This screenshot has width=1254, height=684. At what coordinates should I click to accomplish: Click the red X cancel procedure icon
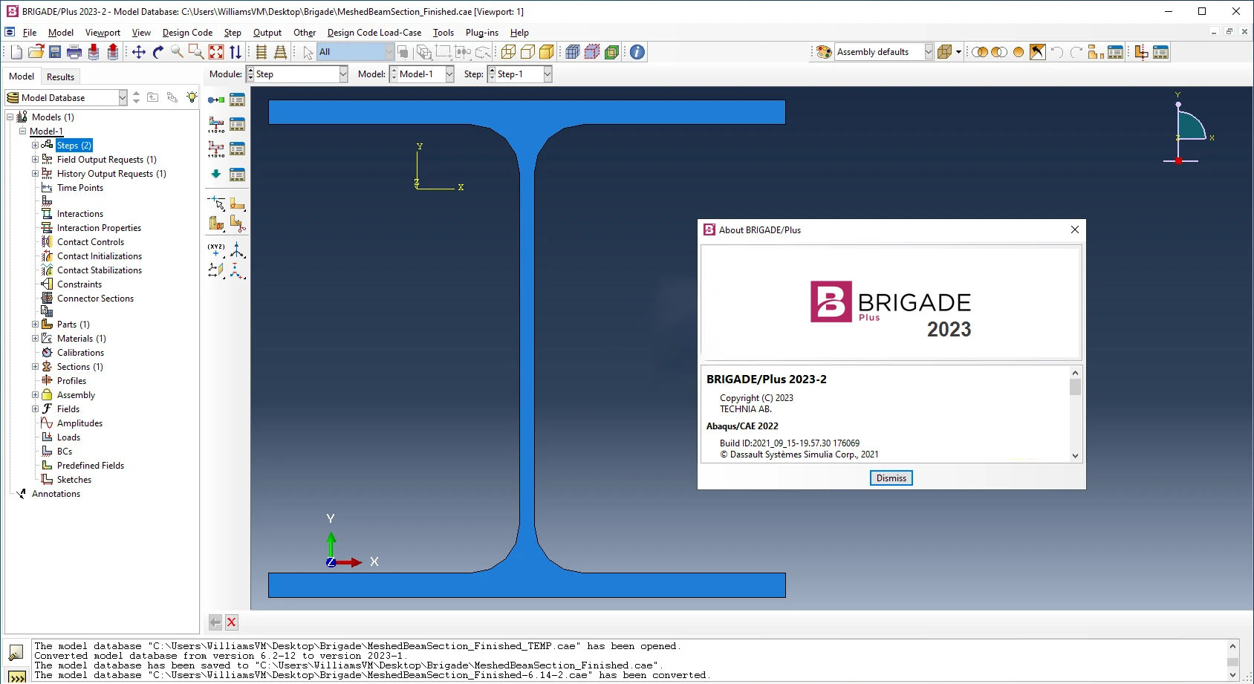point(232,622)
